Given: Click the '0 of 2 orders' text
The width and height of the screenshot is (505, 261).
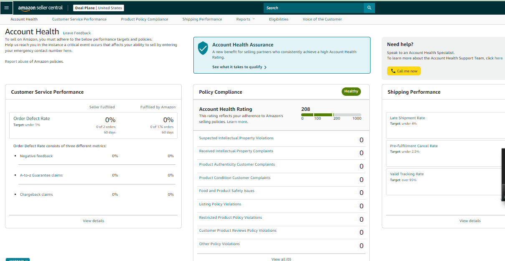Looking at the screenshot, I should coord(106,127).
